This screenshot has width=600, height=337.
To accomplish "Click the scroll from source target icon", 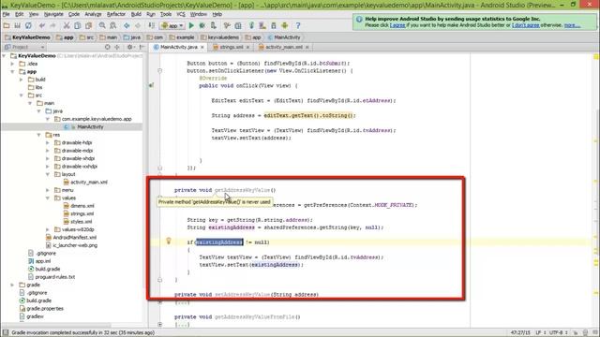I will [108, 47].
